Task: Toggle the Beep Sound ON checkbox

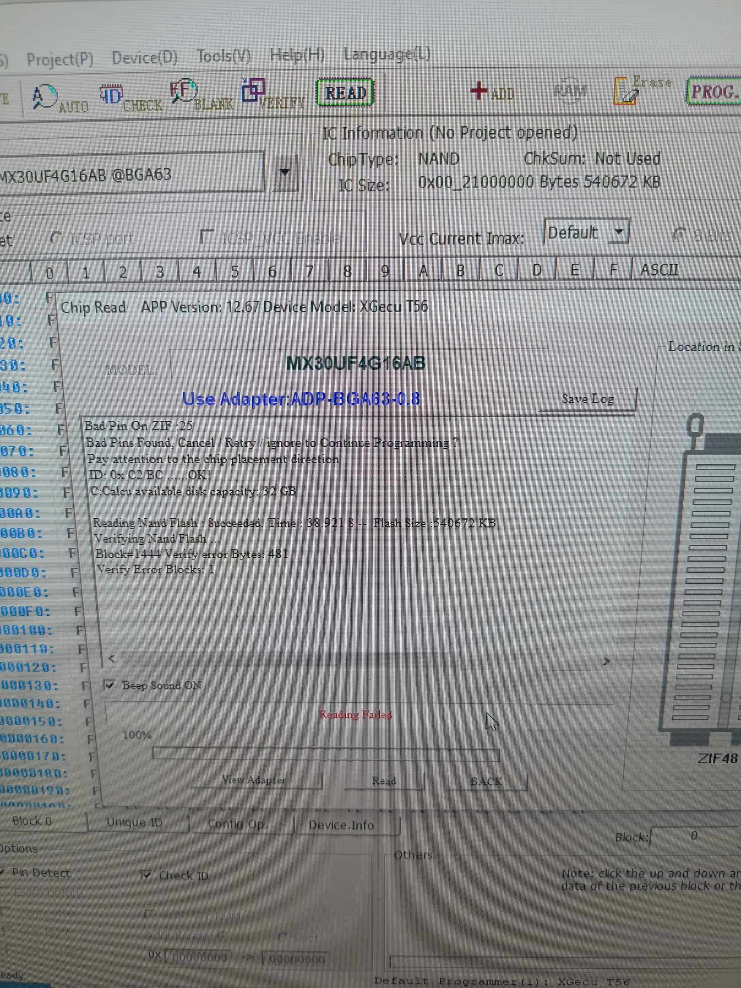Action: click(109, 684)
